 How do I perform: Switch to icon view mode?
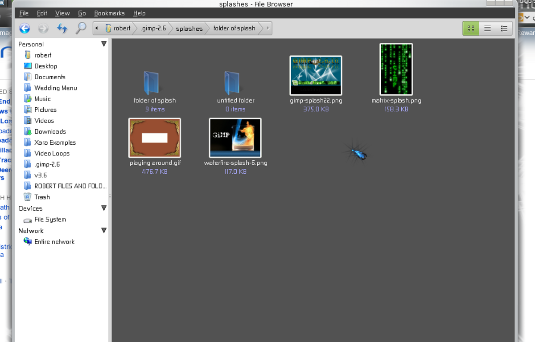(x=470, y=28)
